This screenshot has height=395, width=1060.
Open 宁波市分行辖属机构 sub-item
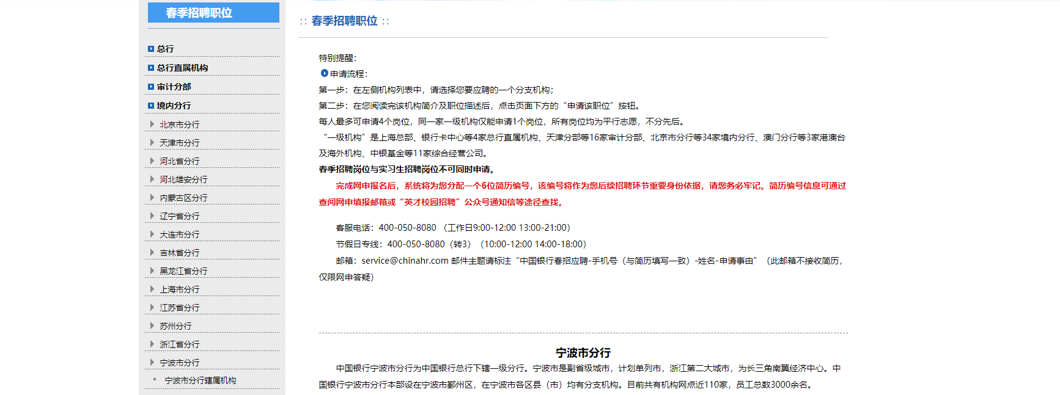200,380
